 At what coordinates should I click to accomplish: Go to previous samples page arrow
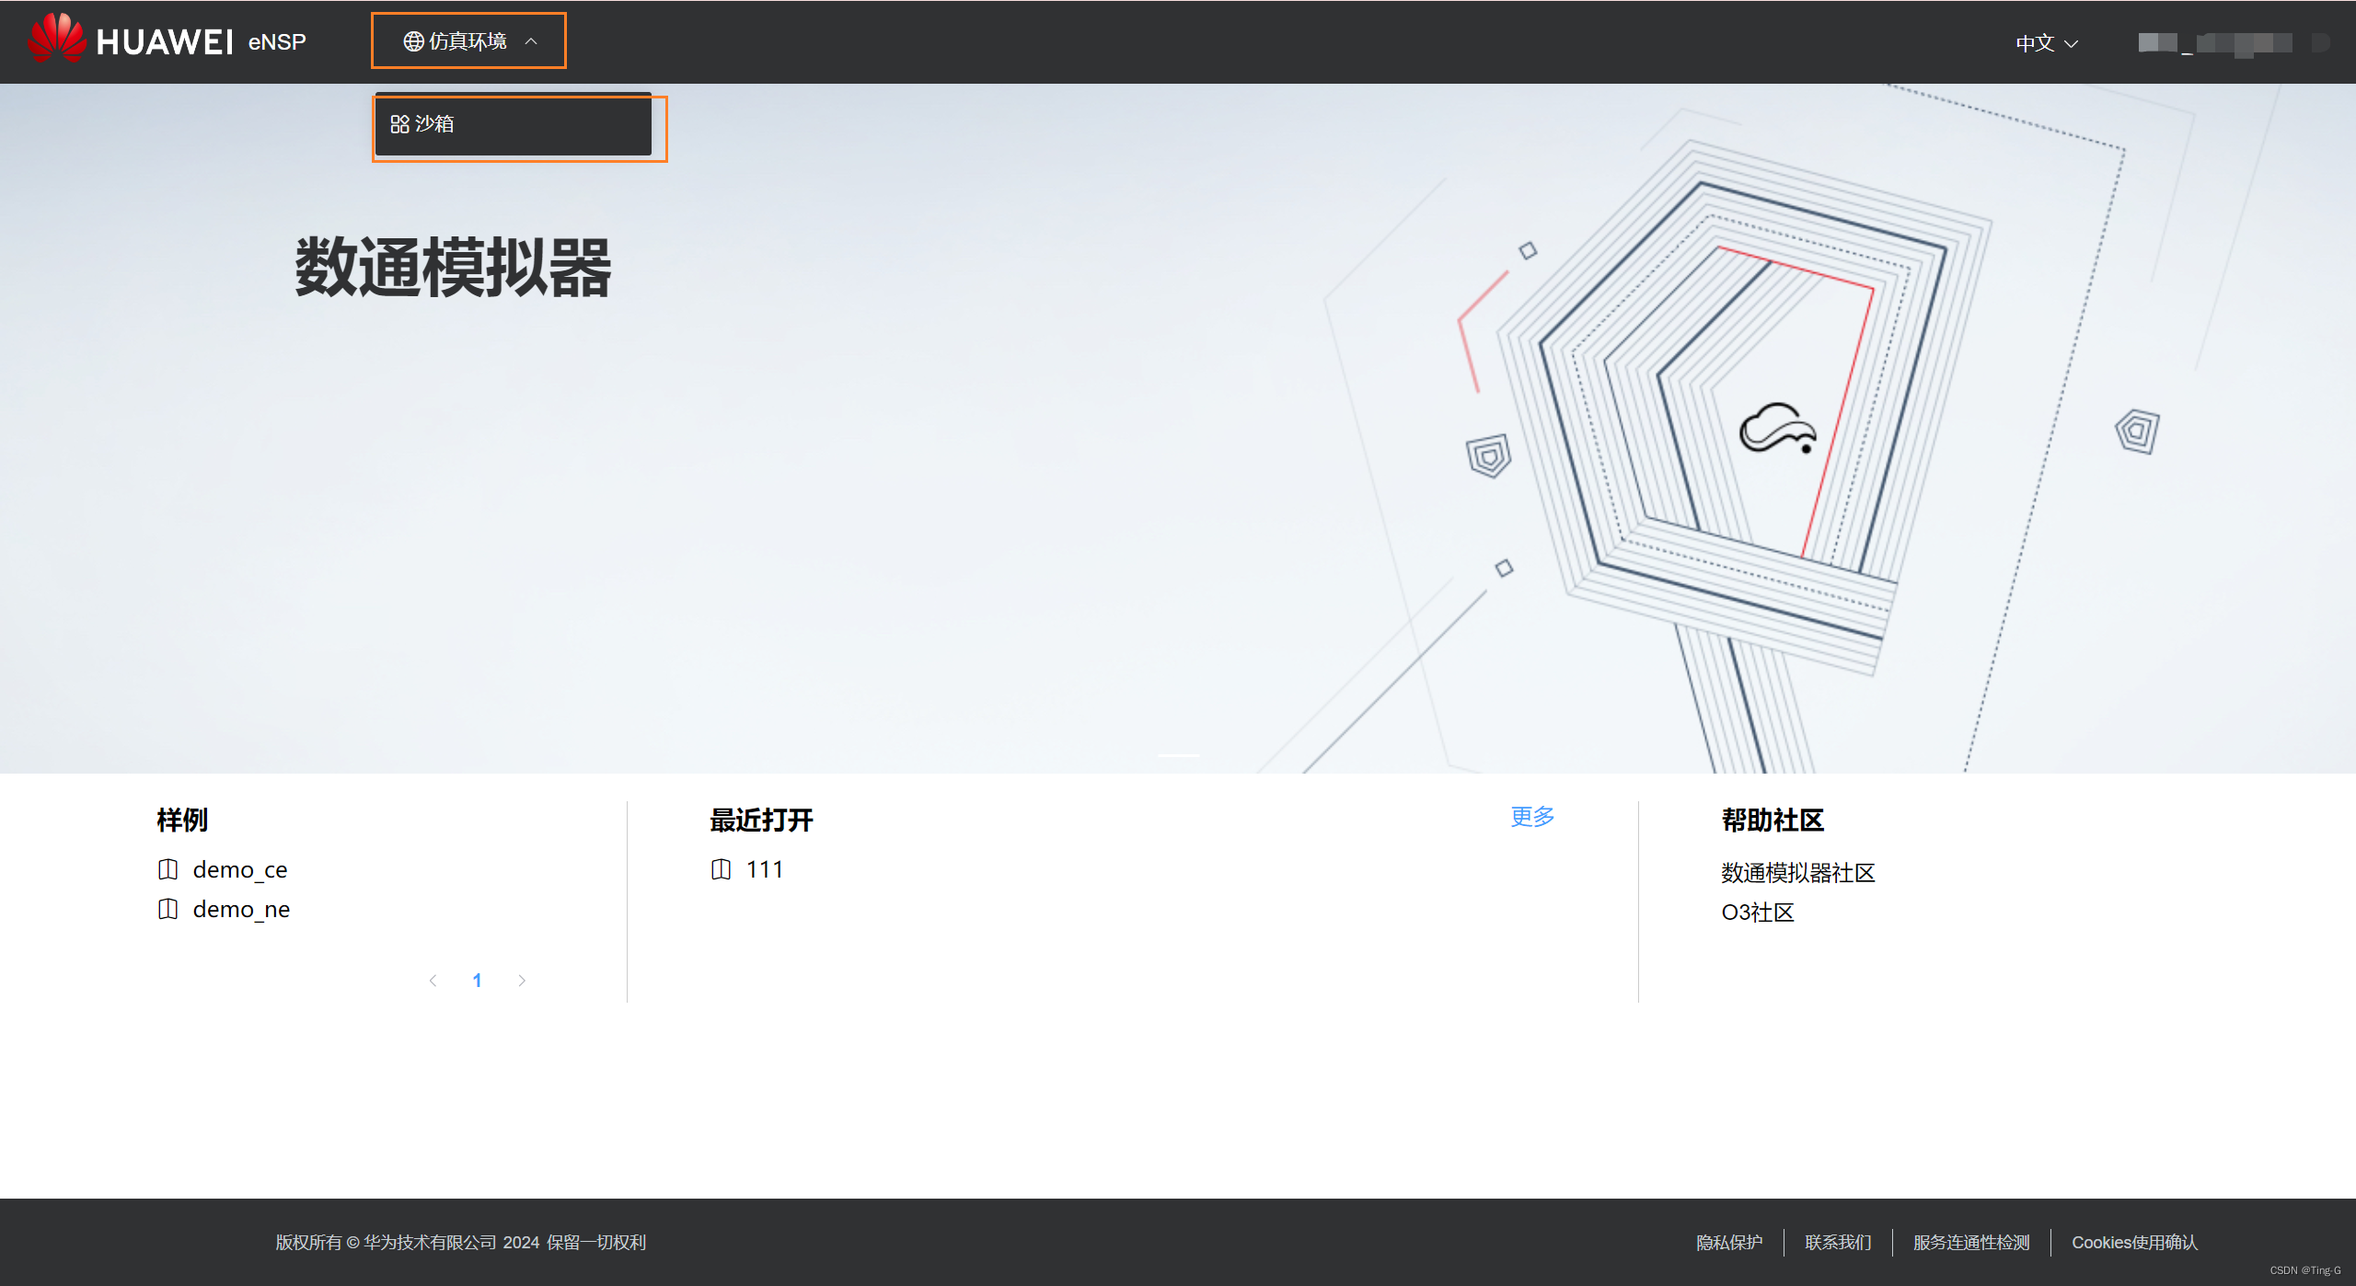pos(433,981)
